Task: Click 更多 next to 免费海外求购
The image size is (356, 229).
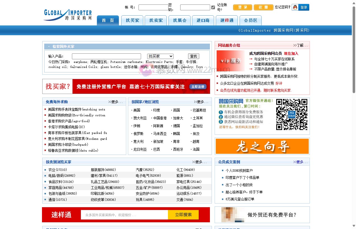Action: 116,102
